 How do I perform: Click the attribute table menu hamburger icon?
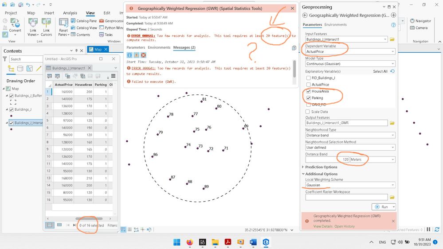coord(113,76)
